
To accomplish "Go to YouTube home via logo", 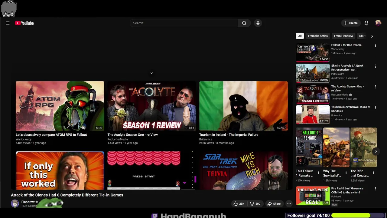I will tap(24, 23).
